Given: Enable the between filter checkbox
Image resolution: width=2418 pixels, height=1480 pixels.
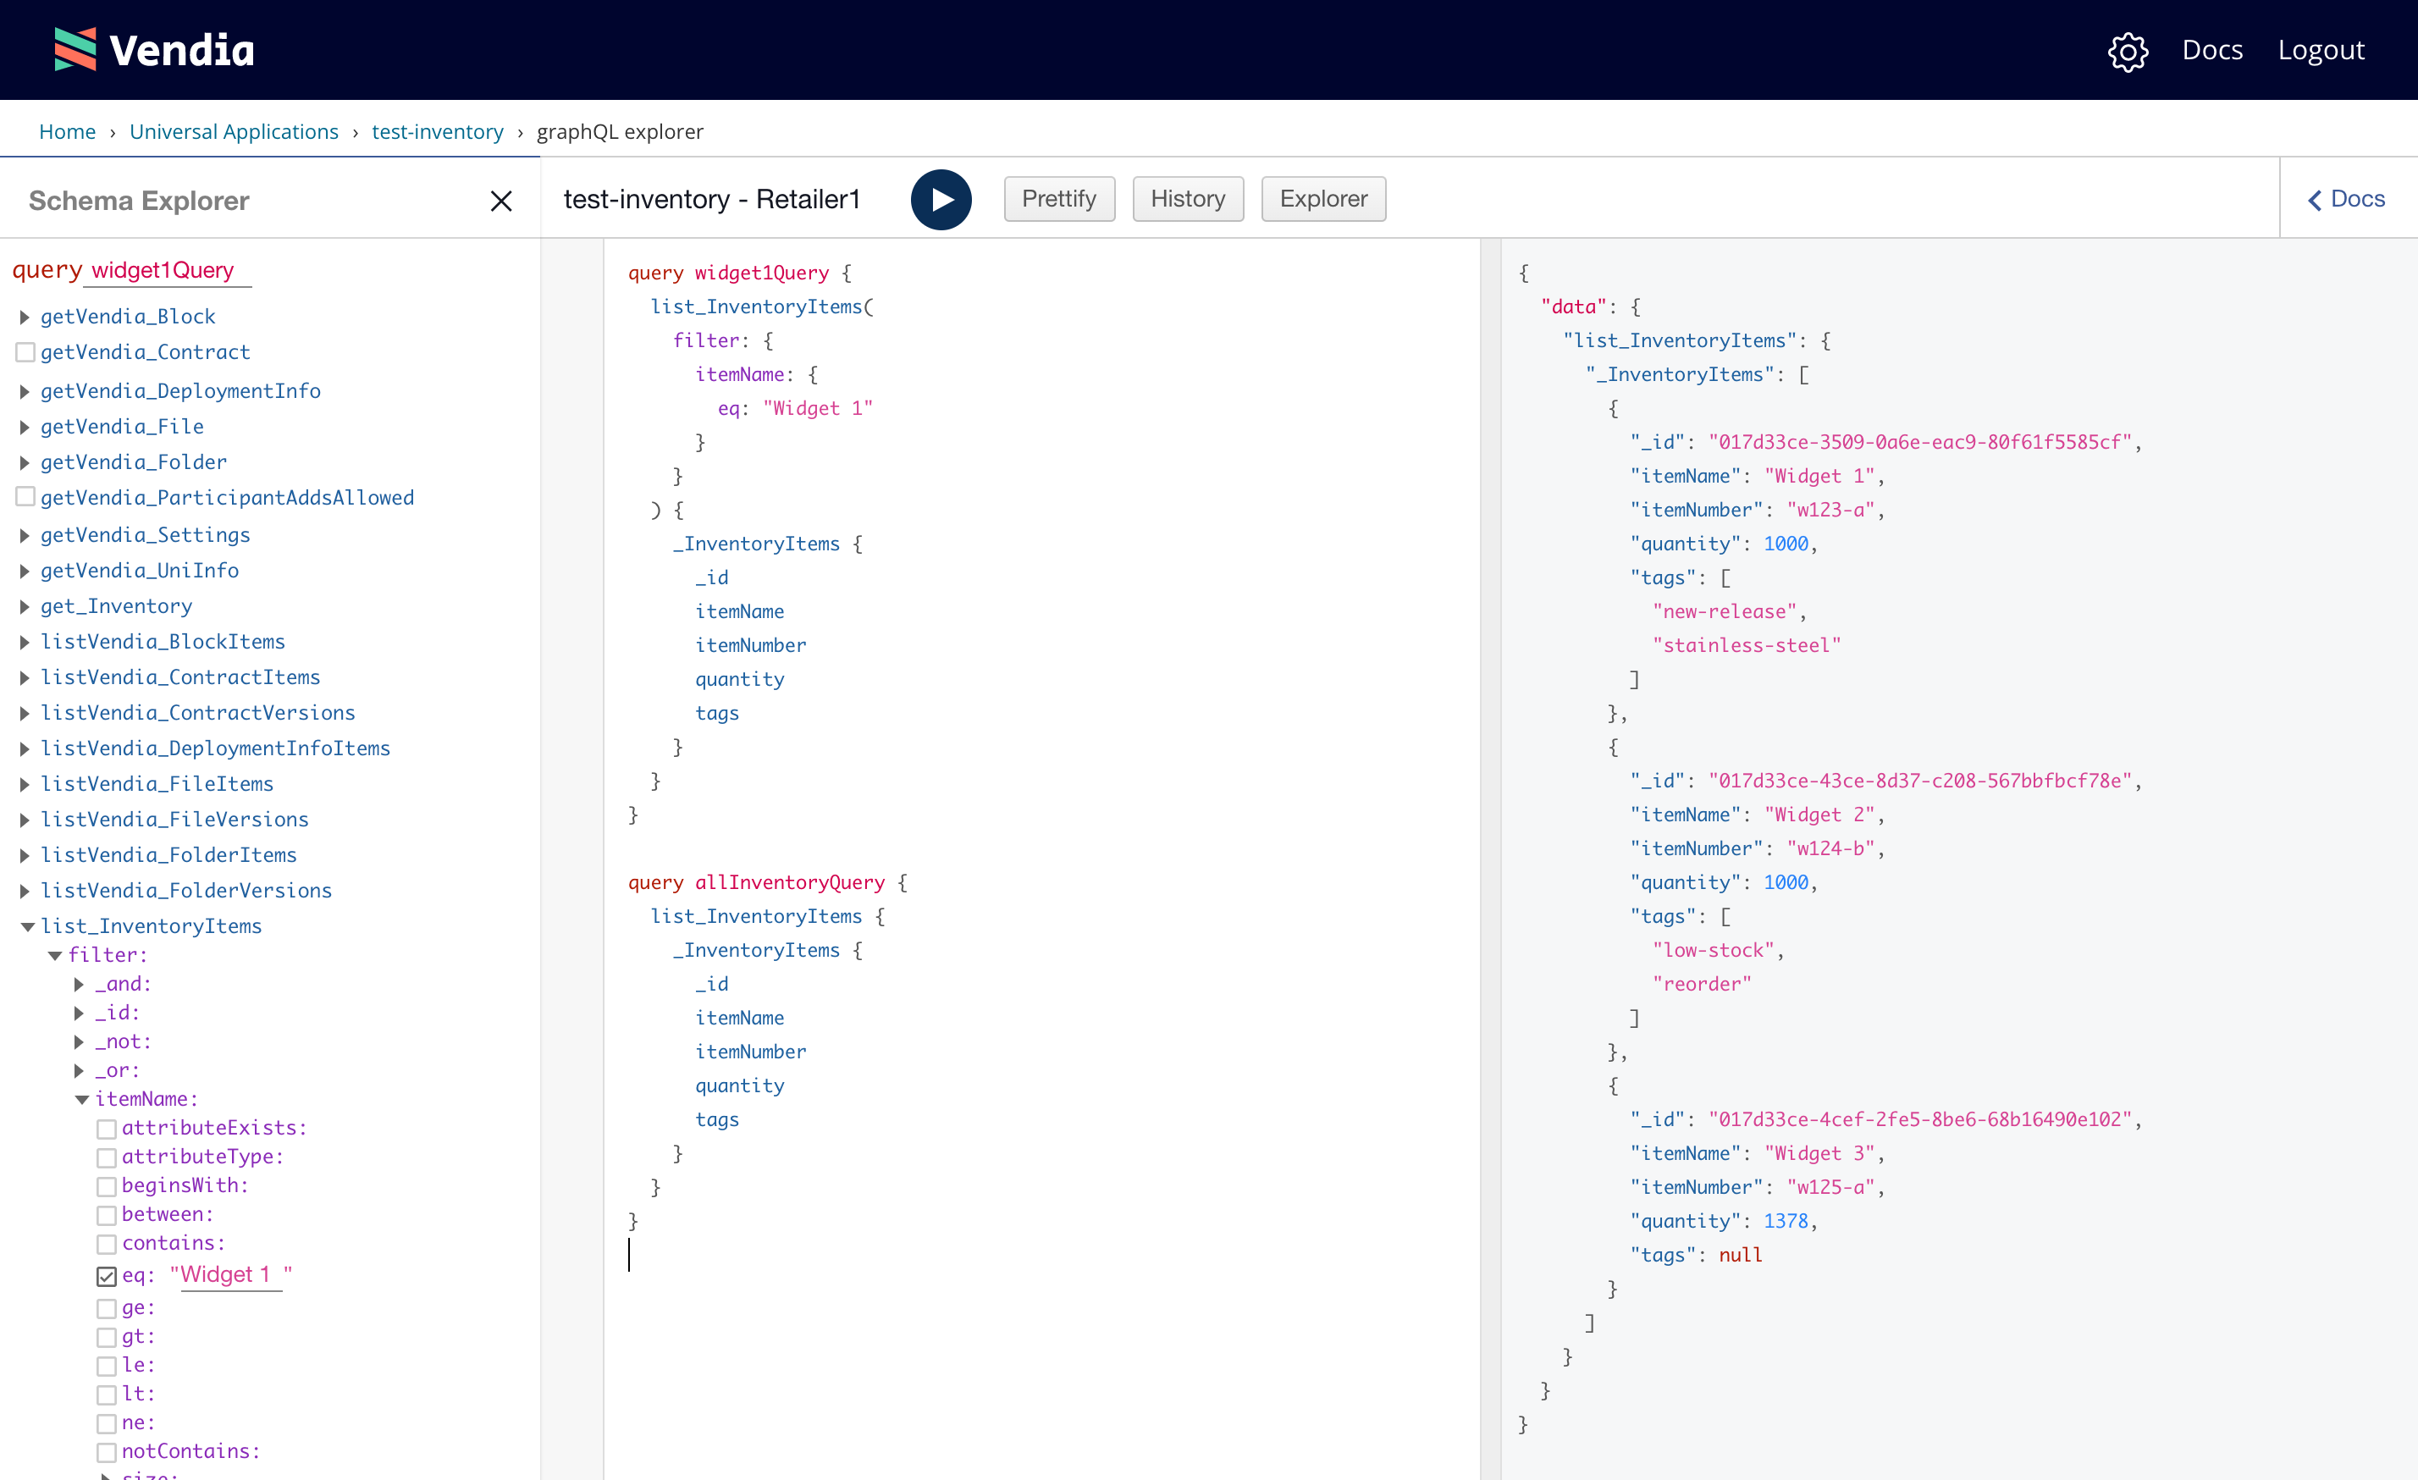Looking at the screenshot, I should [106, 1215].
